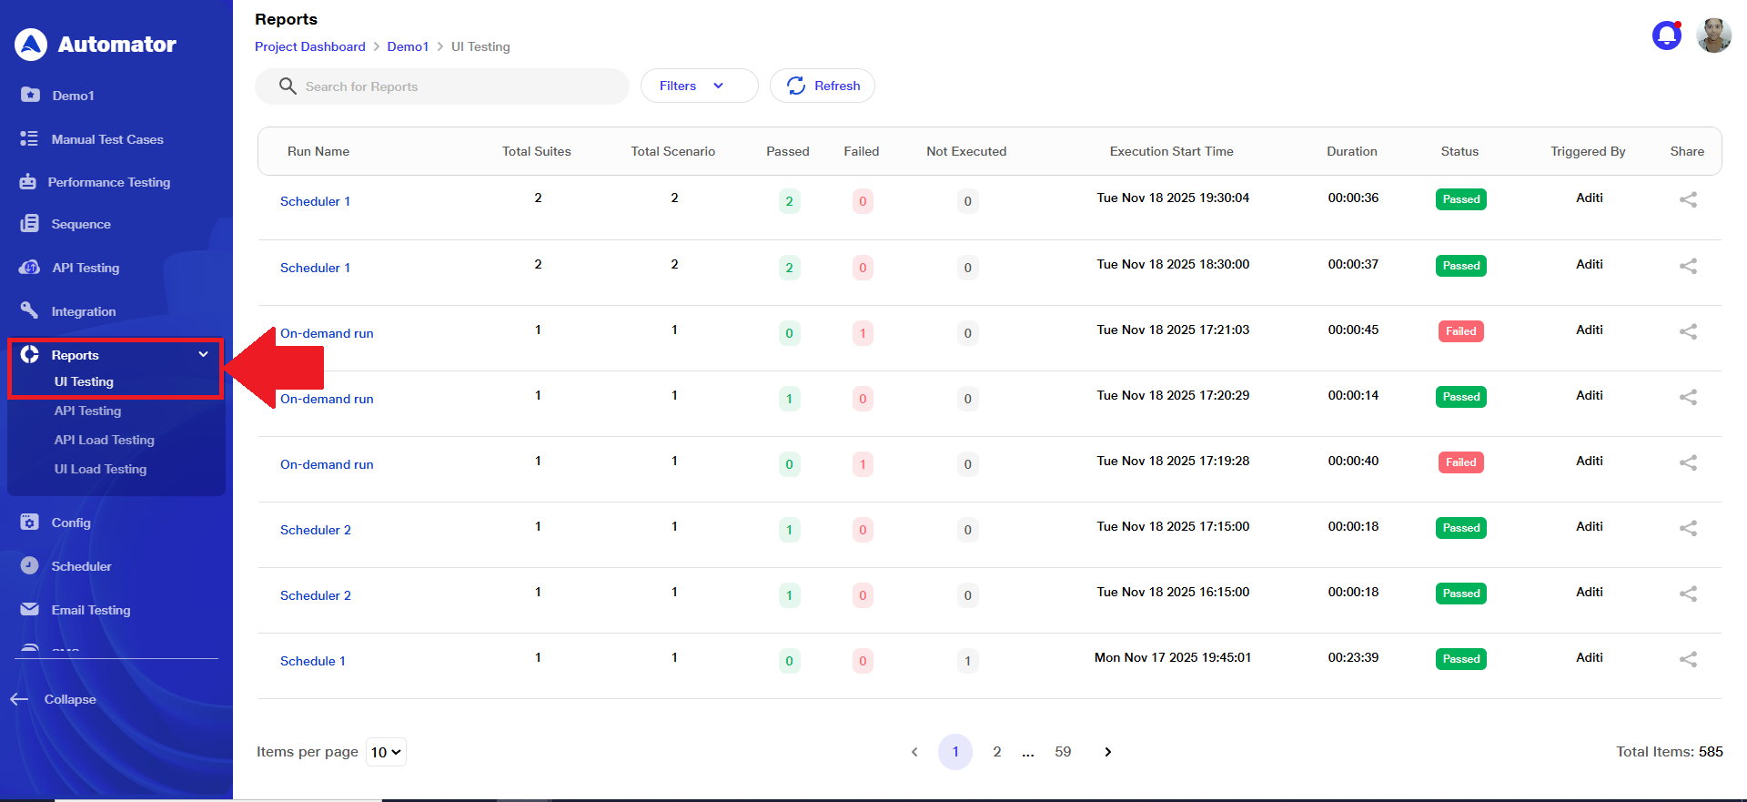
Task: Click the notification bell icon
Action: point(1666,36)
